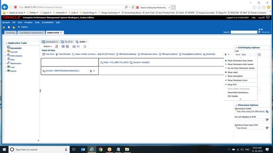
Task: Open the Navigate menu
Action: [x=6, y=23]
